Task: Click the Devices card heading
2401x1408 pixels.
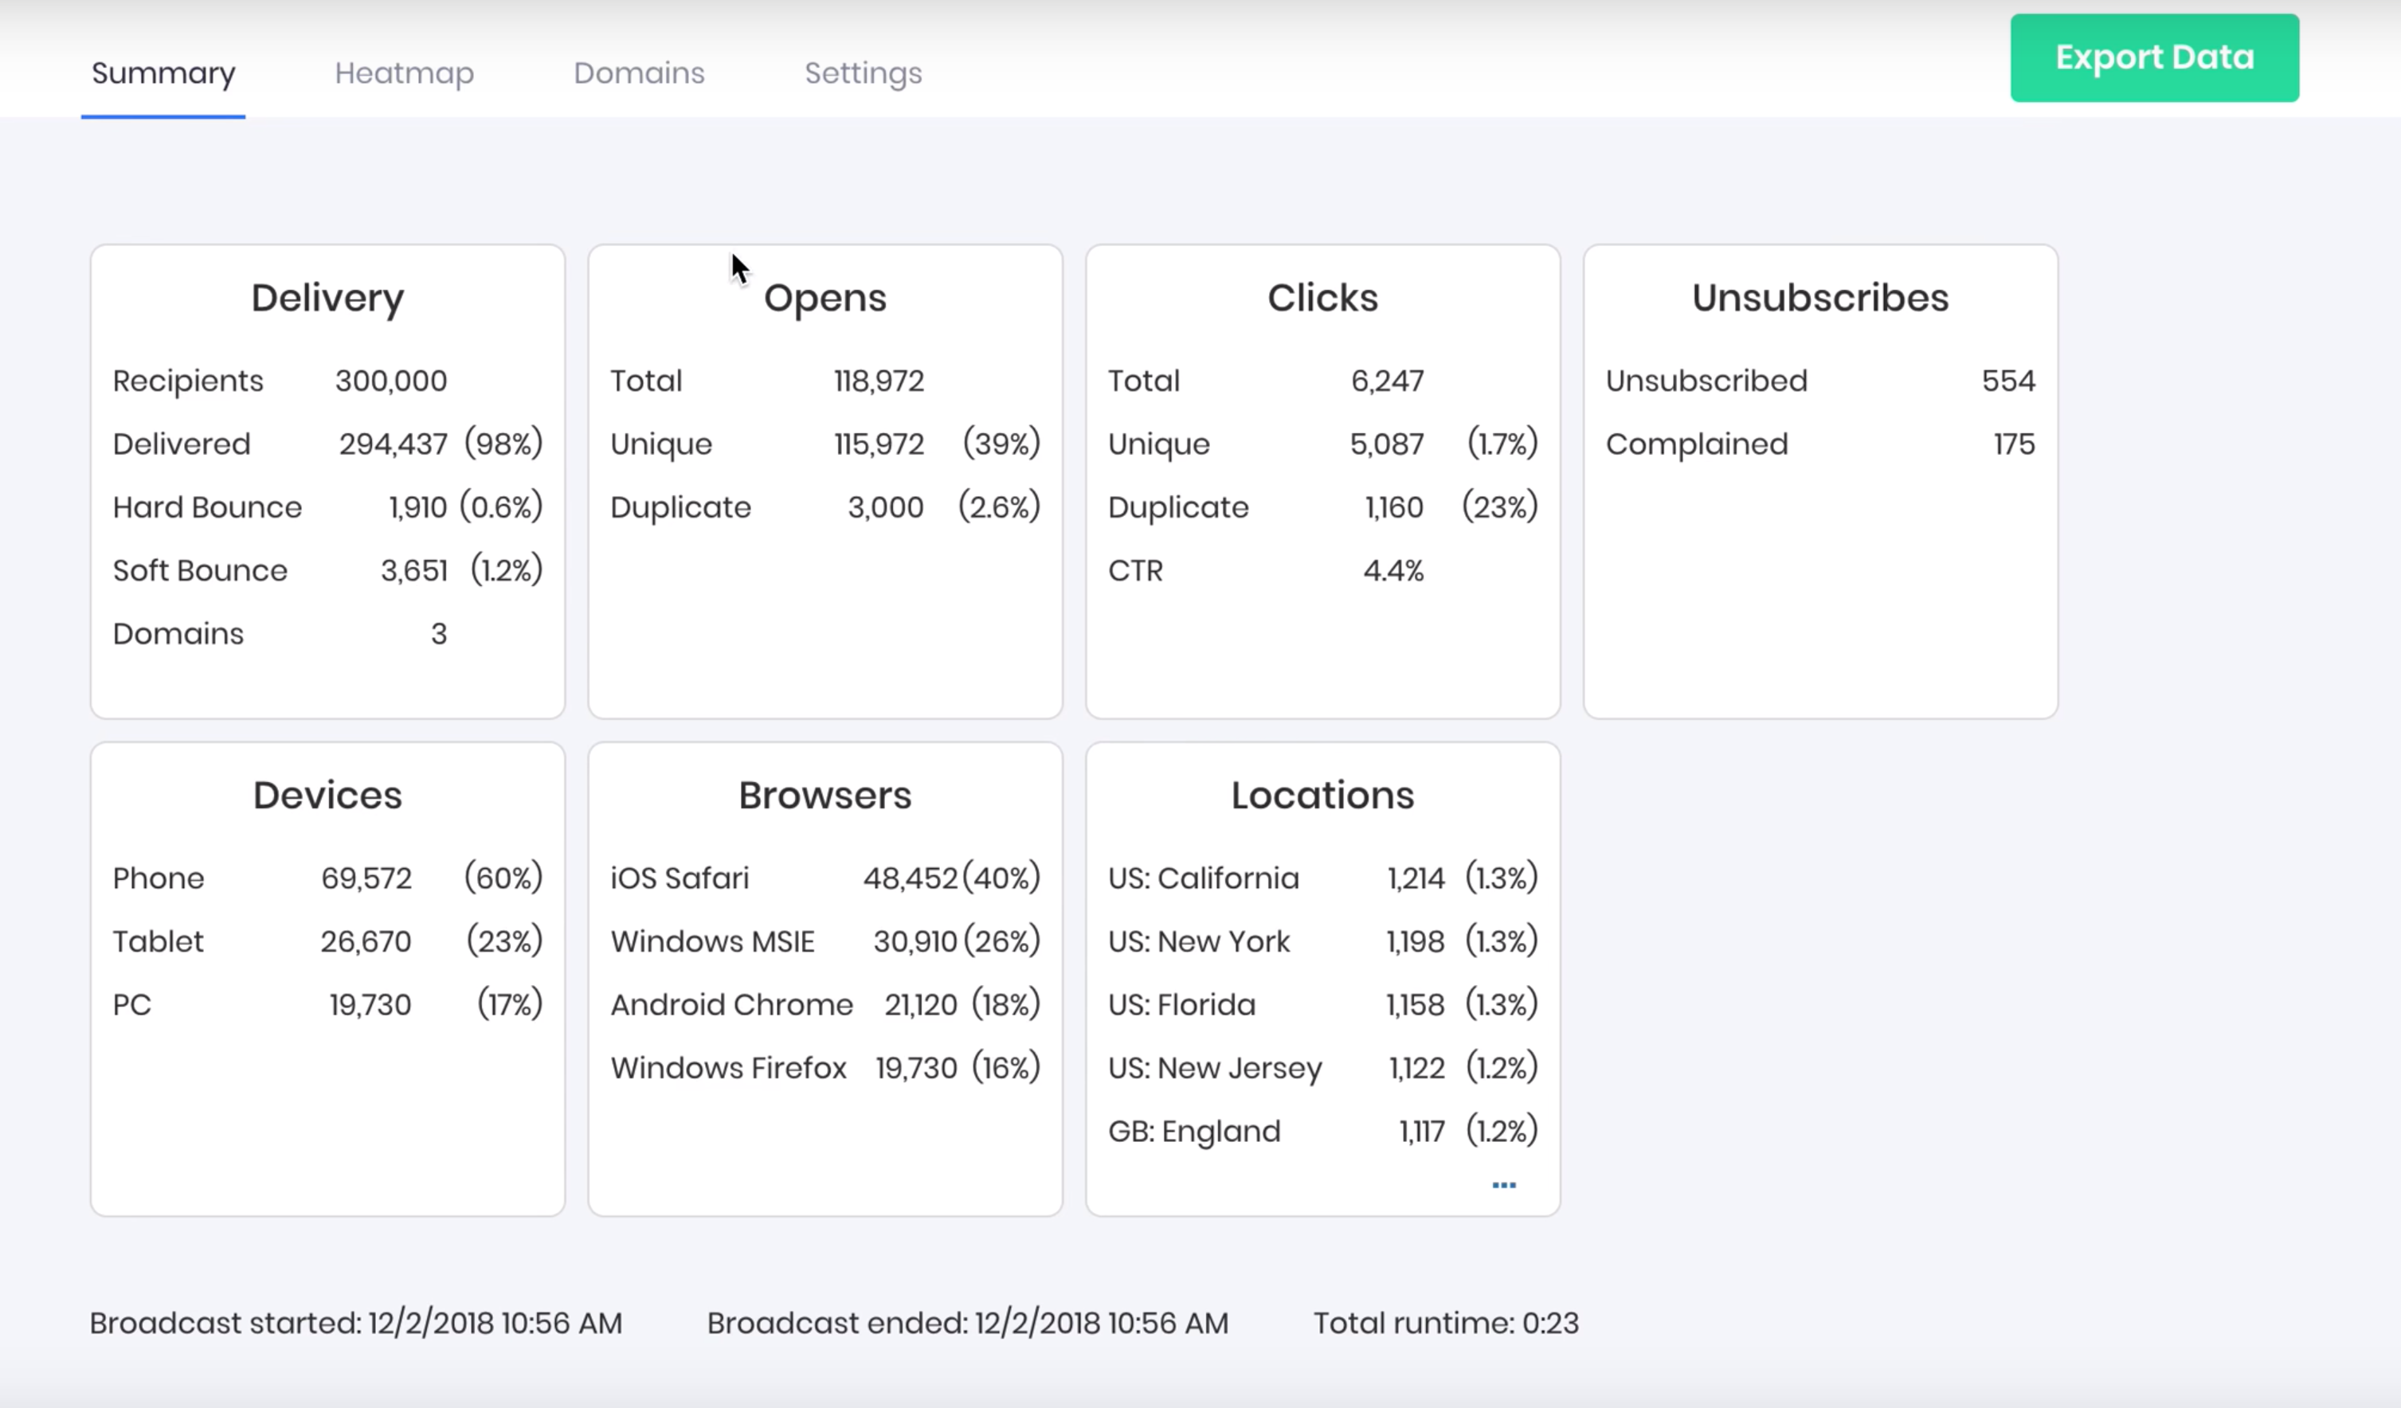Action: tap(327, 796)
